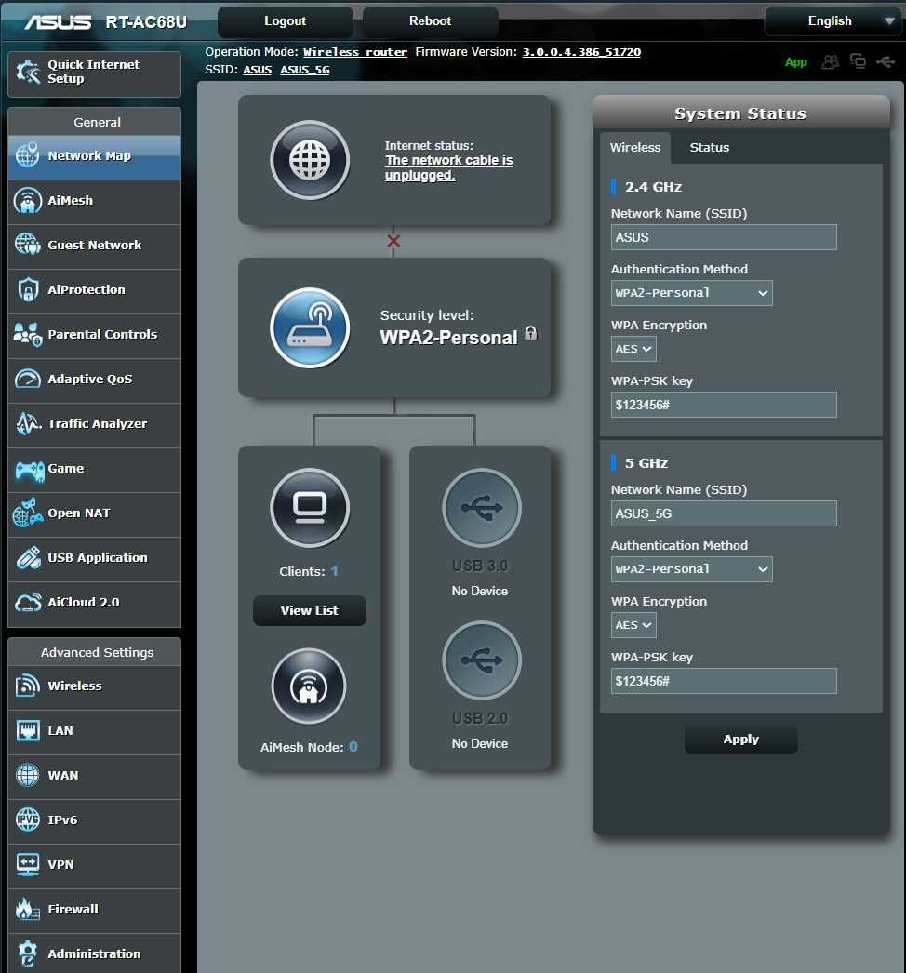Open the Wireless router operation mode link
This screenshot has height=973, width=906.
coord(355,52)
